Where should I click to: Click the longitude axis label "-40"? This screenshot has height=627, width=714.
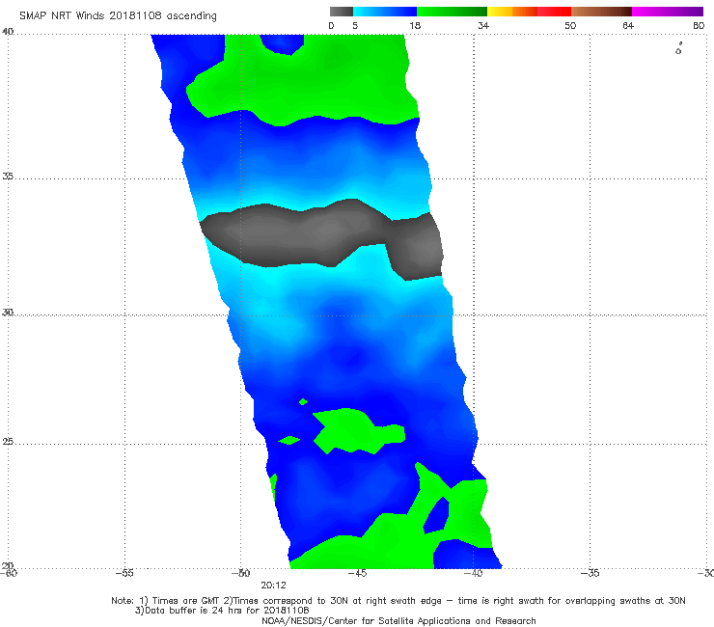474,573
